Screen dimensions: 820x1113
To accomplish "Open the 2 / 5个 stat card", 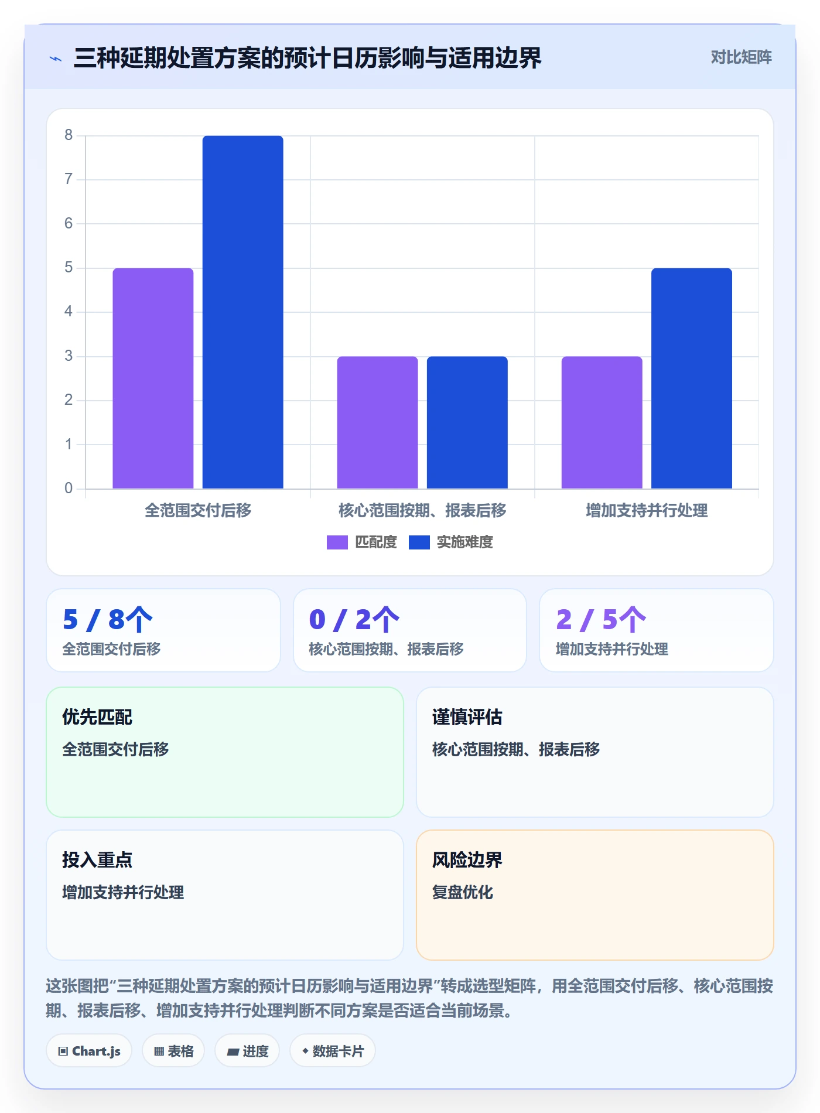I will (657, 630).
